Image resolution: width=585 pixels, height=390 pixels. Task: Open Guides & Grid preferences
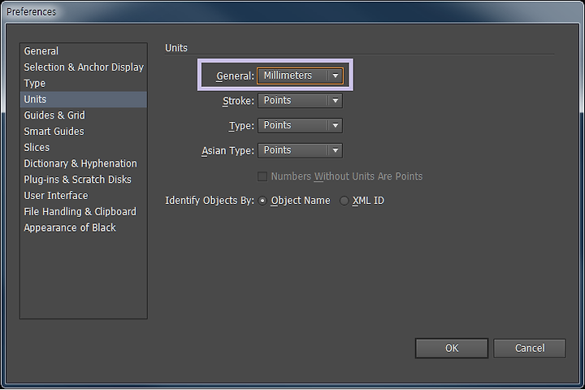click(84, 115)
